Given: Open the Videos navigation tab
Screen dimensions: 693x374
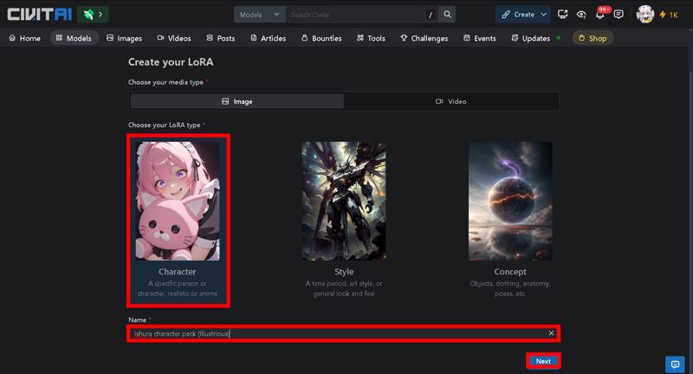Looking at the screenshot, I should (174, 38).
